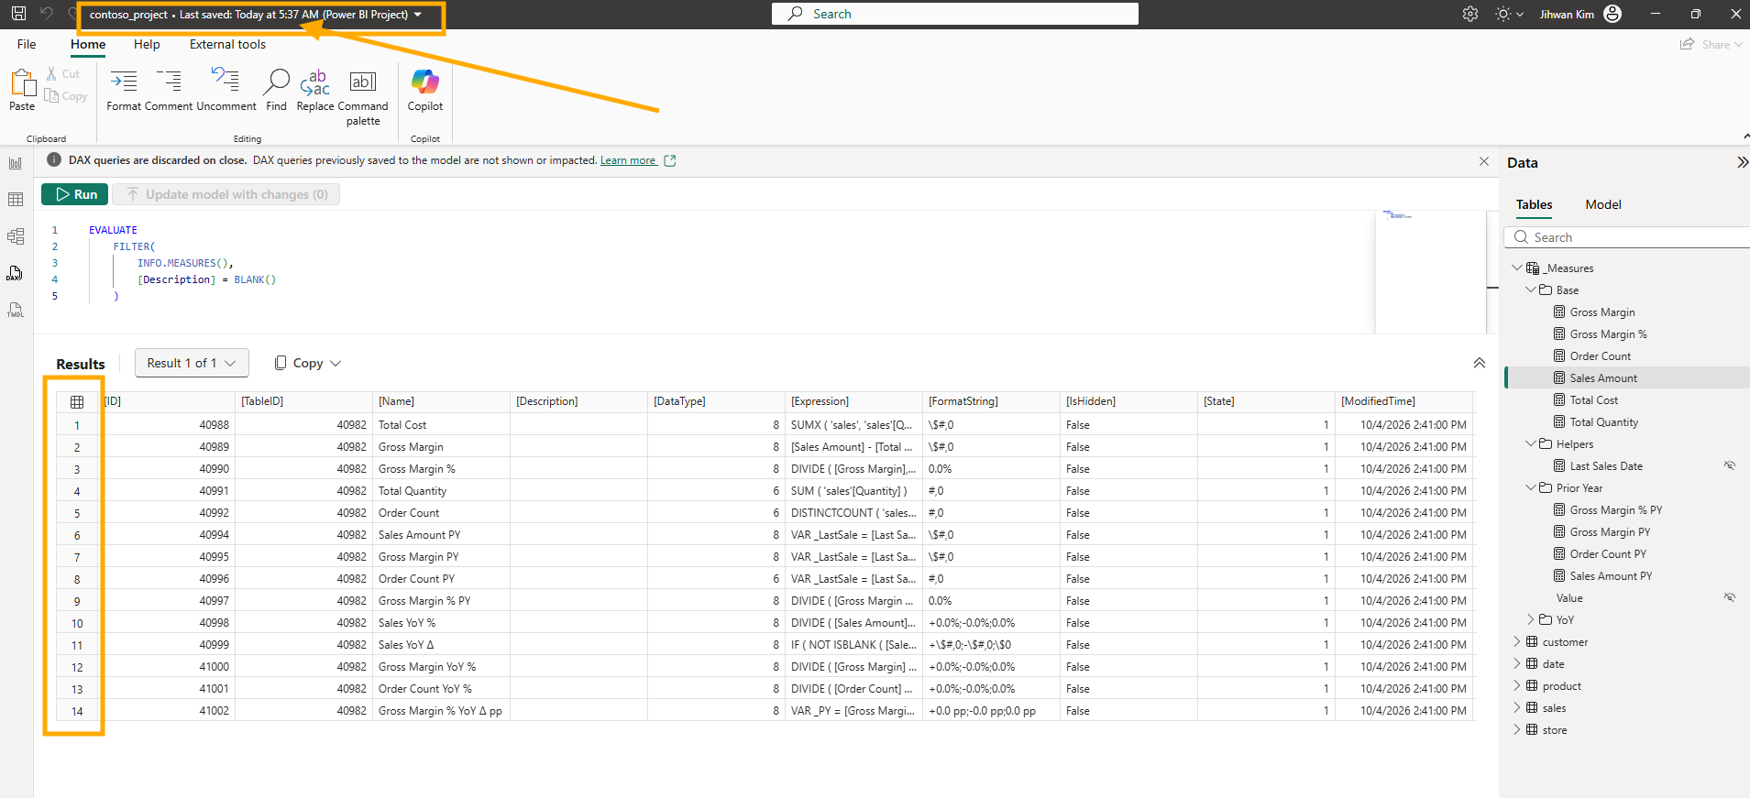
Task: Expand the YoY folder
Action: tap(1530, 619)
